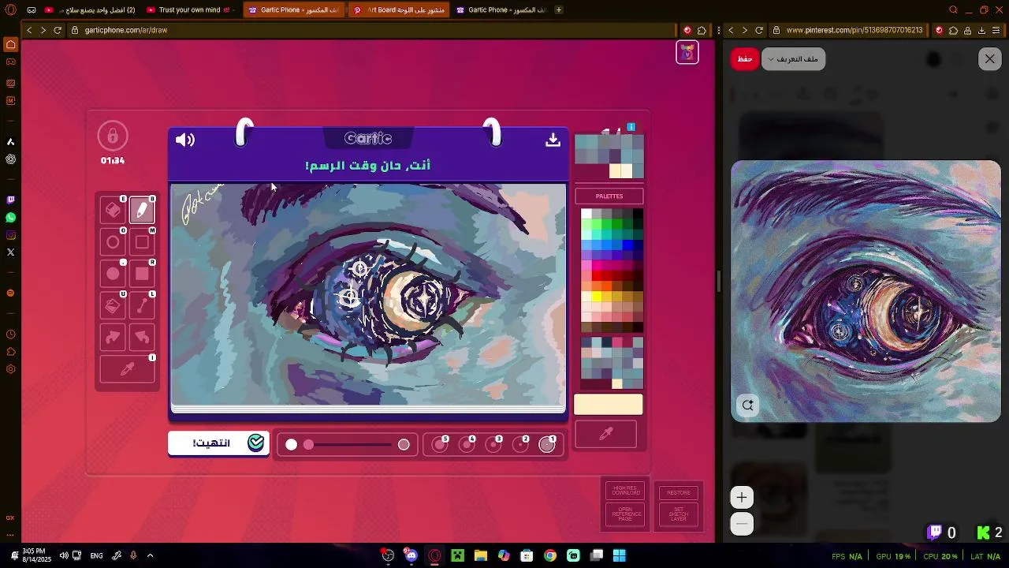The width and height of the screenshot is (1009, 568).
Task: Click OPEN REFERENCE PAGE button
Action: [x=626, y=514]
